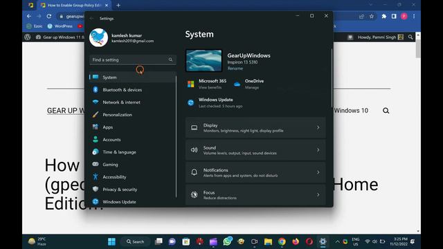Expand the Notifications settings row
The height and width of the screenshot is (249, 443).
coord(255,172)
